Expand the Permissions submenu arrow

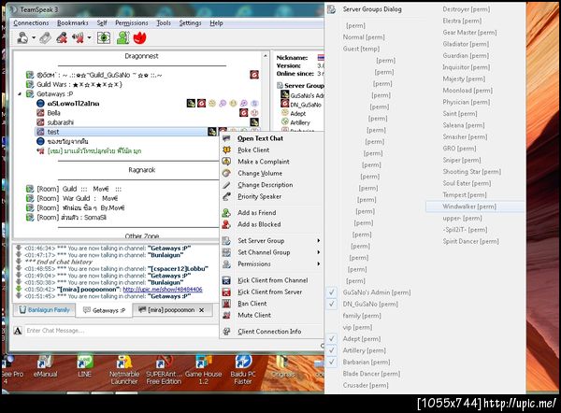(319, 263)
